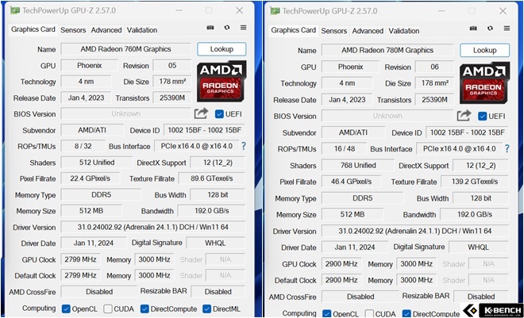The height and width of the screenshot is (318, 524).
Task: Toggle the UEFI checkbox in the 780M window
Action: (481, 116)
